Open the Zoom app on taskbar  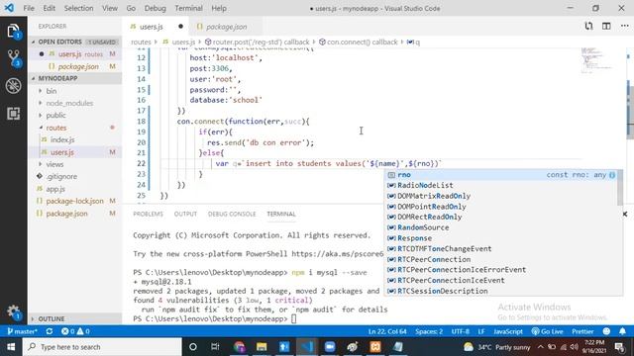coord(330,347)
